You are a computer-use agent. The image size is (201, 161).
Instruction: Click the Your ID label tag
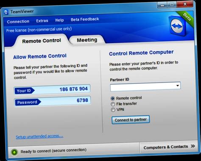click(24, 91)
